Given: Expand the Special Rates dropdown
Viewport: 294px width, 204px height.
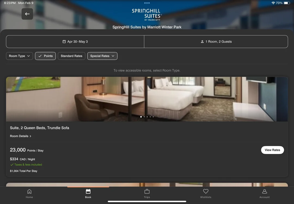Looking at the screenshot, I should click(102, 56).
